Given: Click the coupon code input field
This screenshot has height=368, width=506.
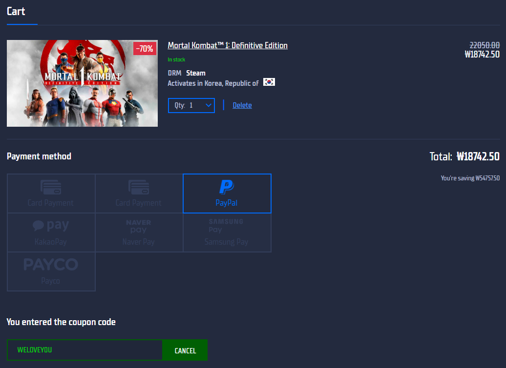Looking at the screenshot, I should click(x=84, y=350).
